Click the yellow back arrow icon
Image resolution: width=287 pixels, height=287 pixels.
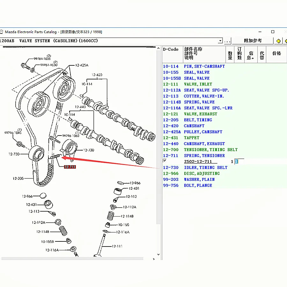(279, 41)
